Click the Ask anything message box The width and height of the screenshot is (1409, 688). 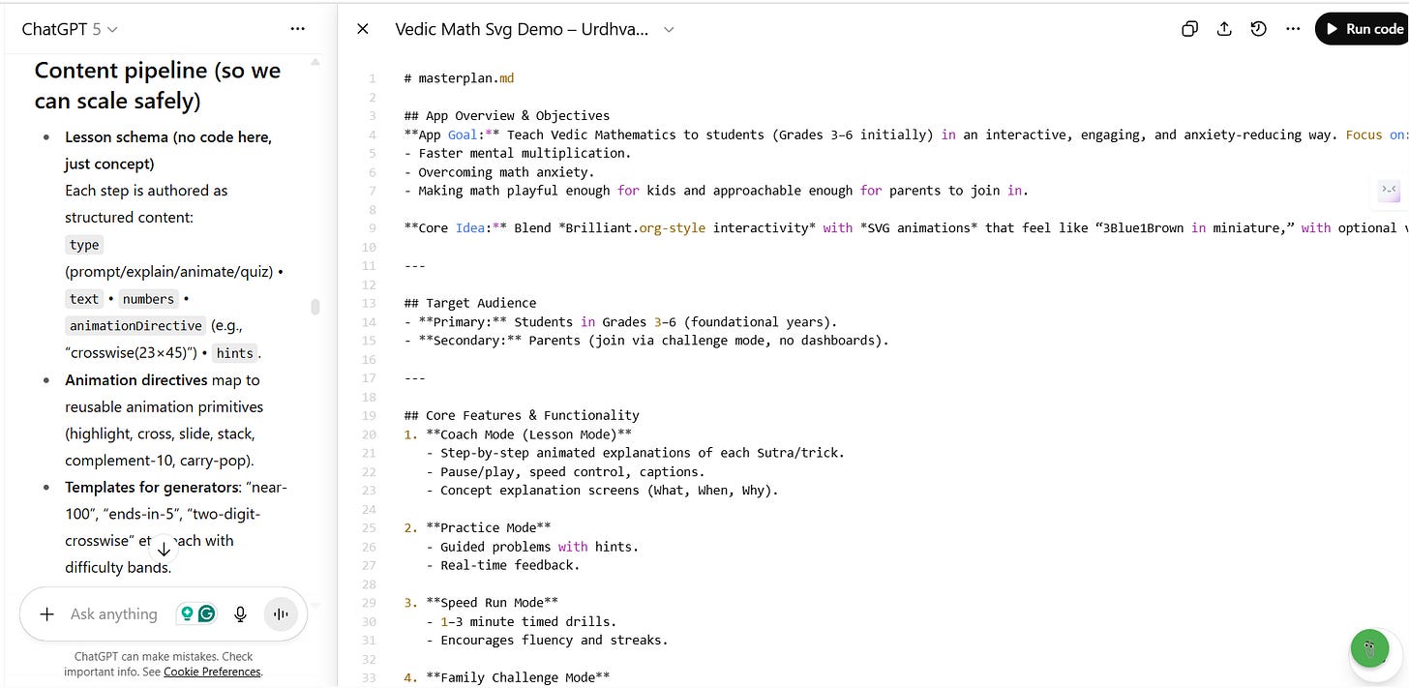114,613
